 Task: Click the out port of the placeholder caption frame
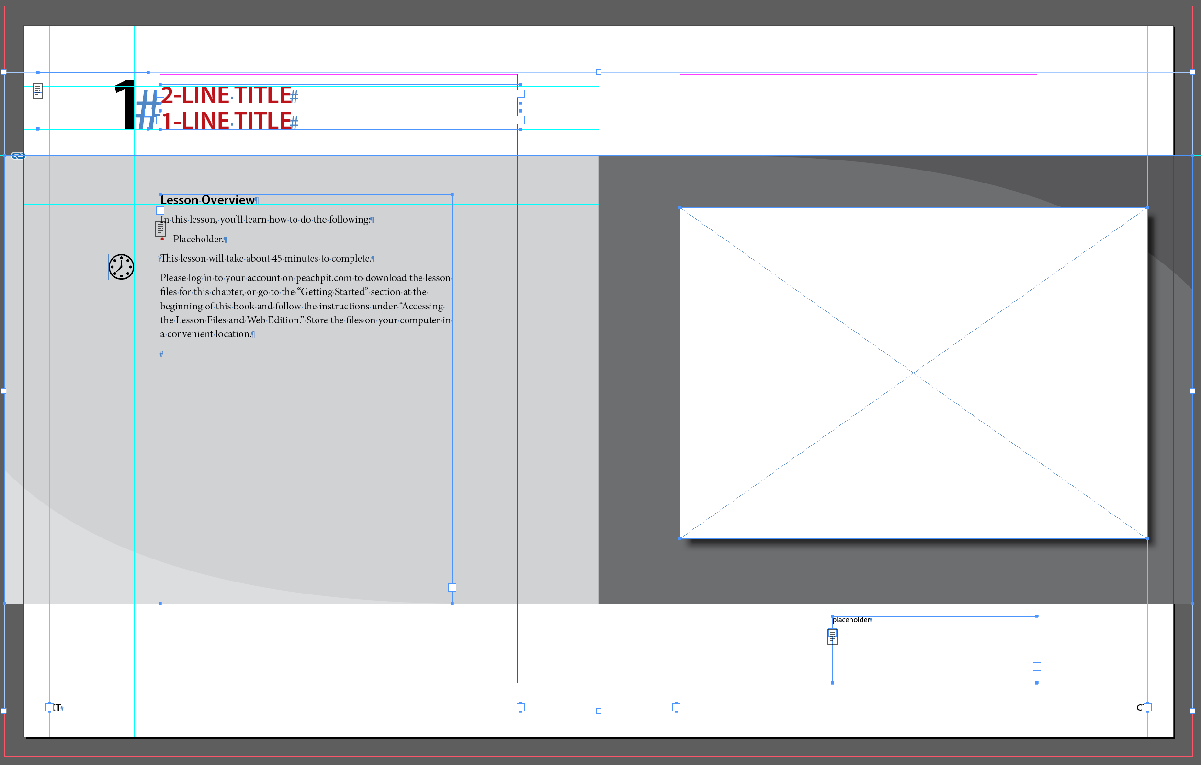[x=1037, y=667]
